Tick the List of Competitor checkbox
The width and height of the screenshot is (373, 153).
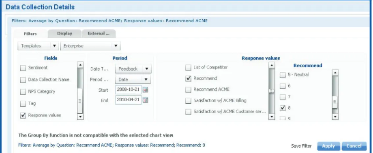point(188,68)
